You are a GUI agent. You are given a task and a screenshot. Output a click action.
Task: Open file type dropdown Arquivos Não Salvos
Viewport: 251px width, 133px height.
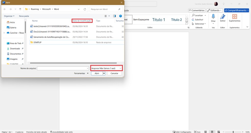point(106,68)
